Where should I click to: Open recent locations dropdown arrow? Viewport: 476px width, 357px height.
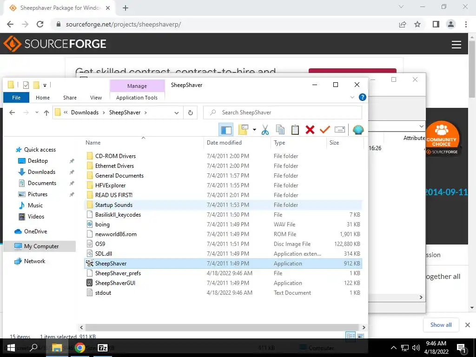pyautogui.click(x=37, y=112)
